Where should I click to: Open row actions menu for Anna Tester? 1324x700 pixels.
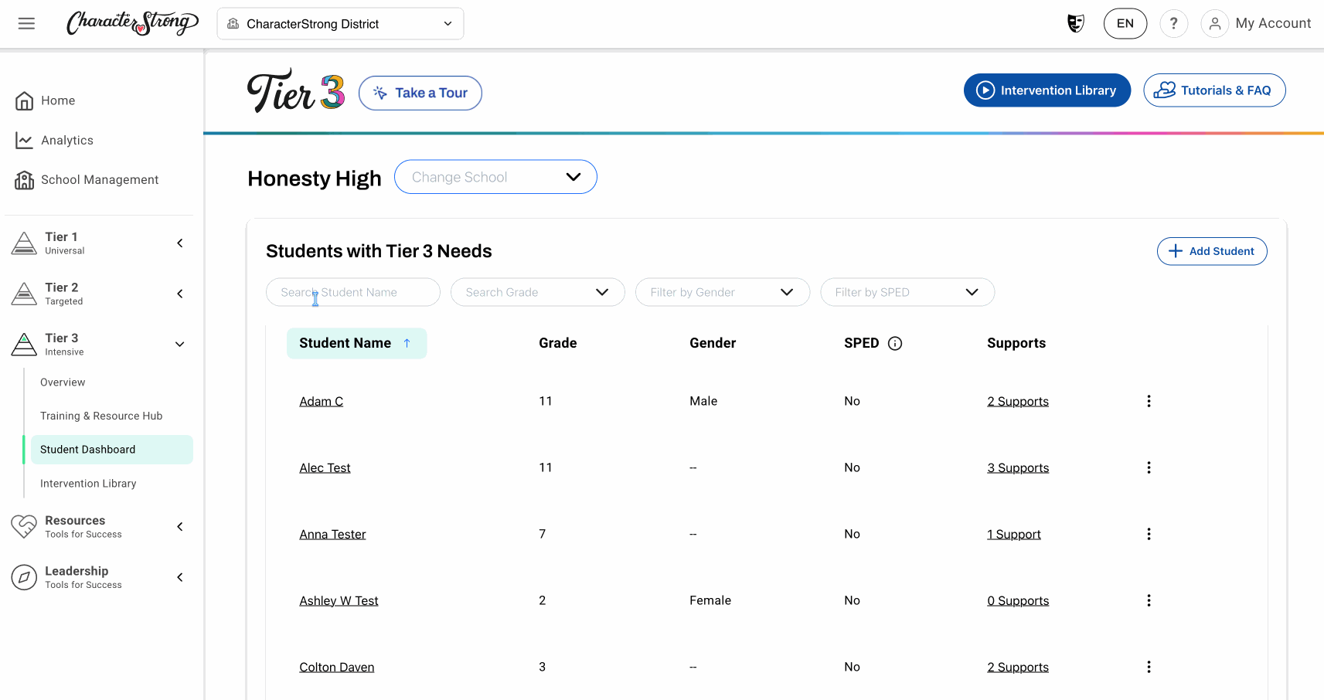(x=1149, y=534)
